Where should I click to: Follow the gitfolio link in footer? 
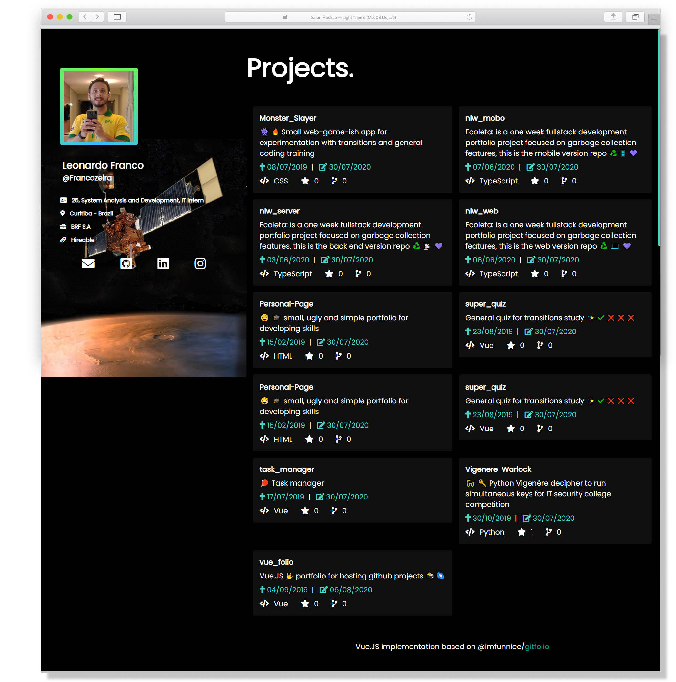click(537, 646)
